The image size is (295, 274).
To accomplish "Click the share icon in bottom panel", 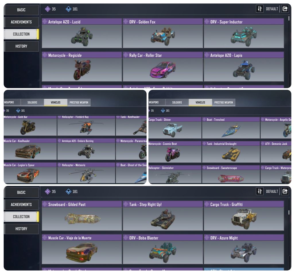I will pyautogui.click(x=285, y=191).
